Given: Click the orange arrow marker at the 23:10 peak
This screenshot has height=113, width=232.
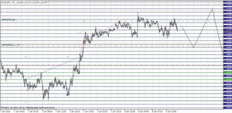Looking at the screenshot, I should (119, 22).
